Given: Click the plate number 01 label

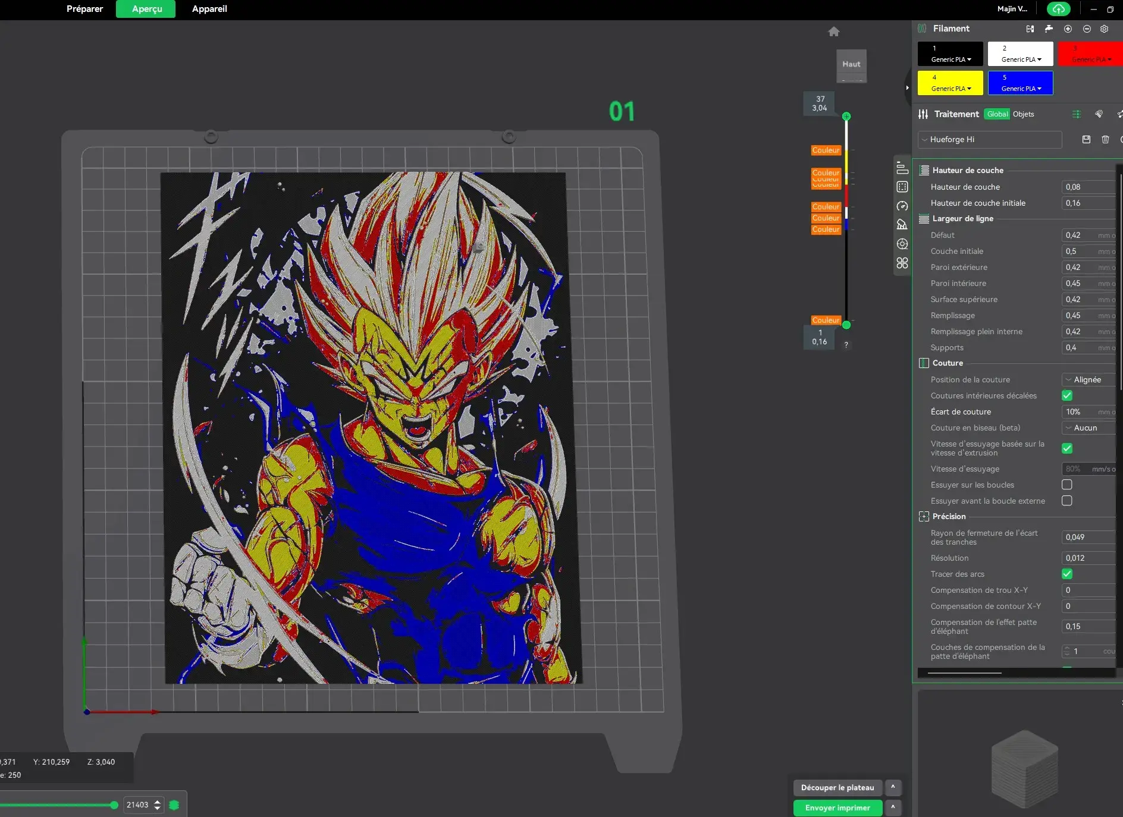Looking at the screenshot, I should pos(622,112).
